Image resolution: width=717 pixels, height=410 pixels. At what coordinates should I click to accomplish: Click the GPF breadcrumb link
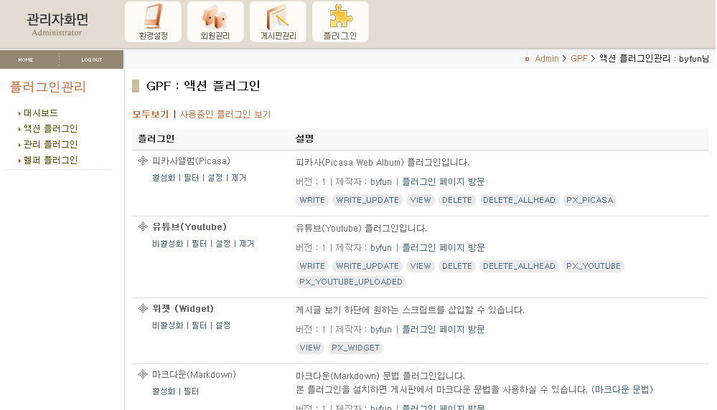pos(579,59)
